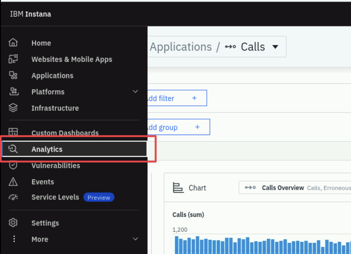This screenshot has width=351, height=254.
Task: Click the first bar in Calls chart
Action: coord(177,245)
